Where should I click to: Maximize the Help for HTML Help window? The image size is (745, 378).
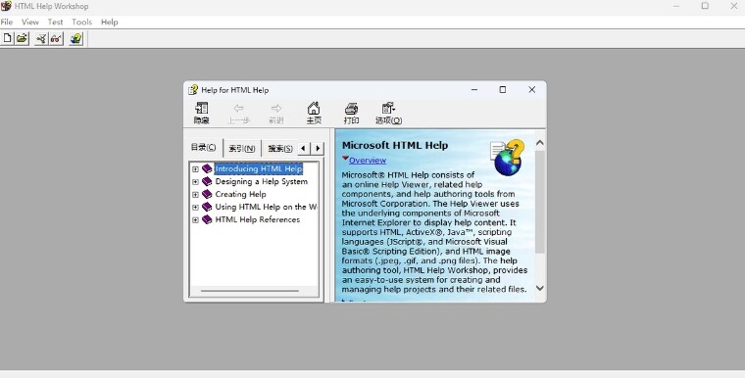point(503,90)
